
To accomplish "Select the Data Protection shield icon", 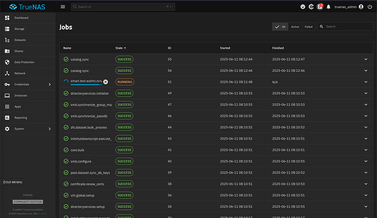I will pos(7,62).
